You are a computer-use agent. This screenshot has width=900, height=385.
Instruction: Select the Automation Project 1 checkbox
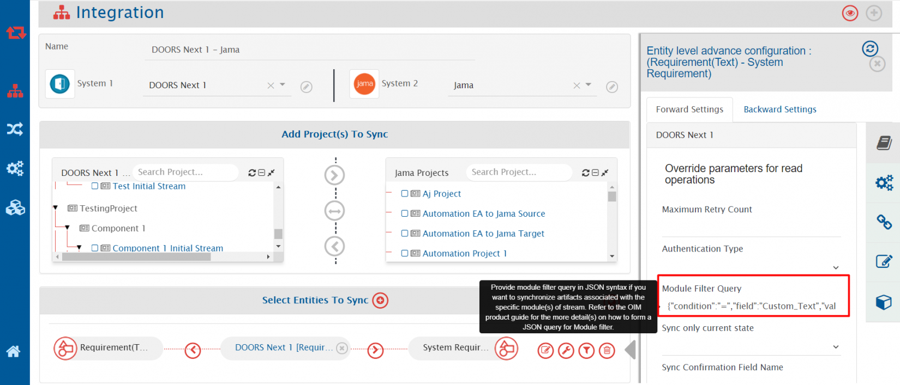pyautogui.click(x=405, y=253)
